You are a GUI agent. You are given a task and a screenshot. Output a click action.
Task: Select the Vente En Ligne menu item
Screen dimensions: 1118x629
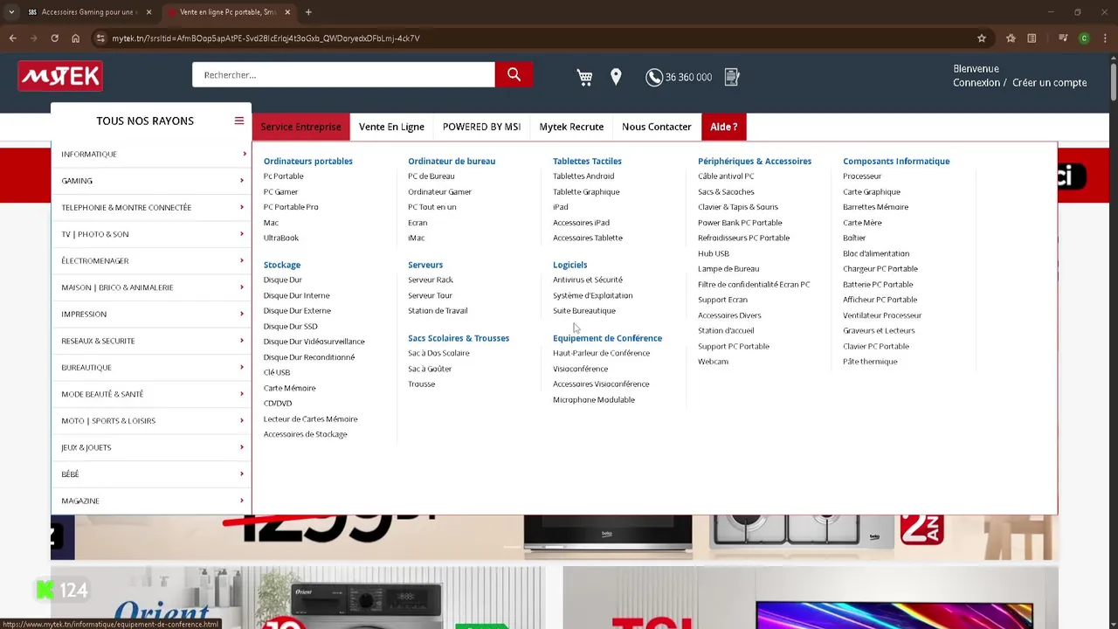391,127
